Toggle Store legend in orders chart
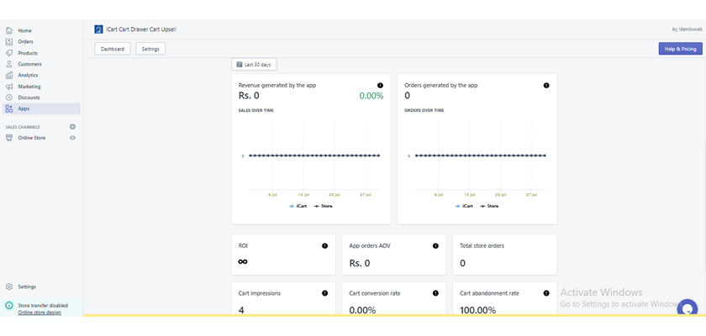 [489, 206]
